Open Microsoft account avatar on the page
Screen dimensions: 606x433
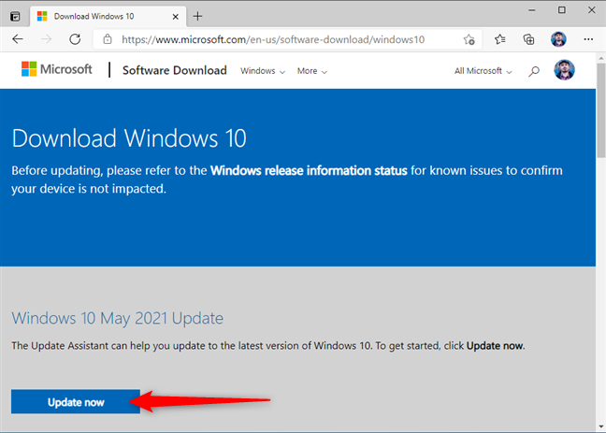[x=564, y=70]
